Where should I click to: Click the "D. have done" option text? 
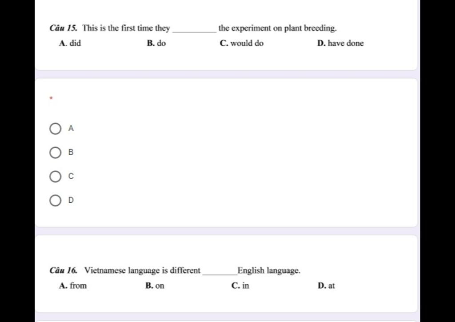point(340,43)
